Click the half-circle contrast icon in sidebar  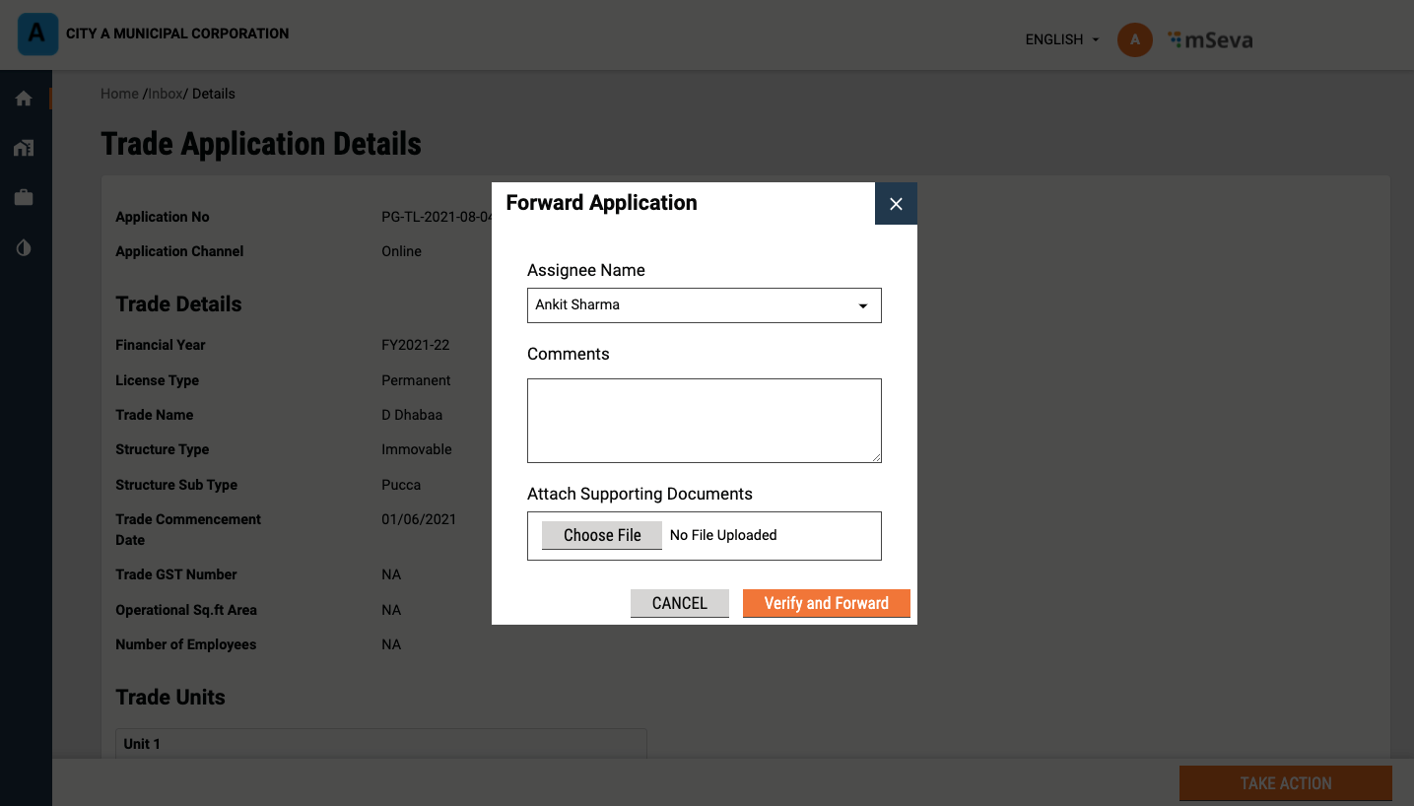[24, 248]
